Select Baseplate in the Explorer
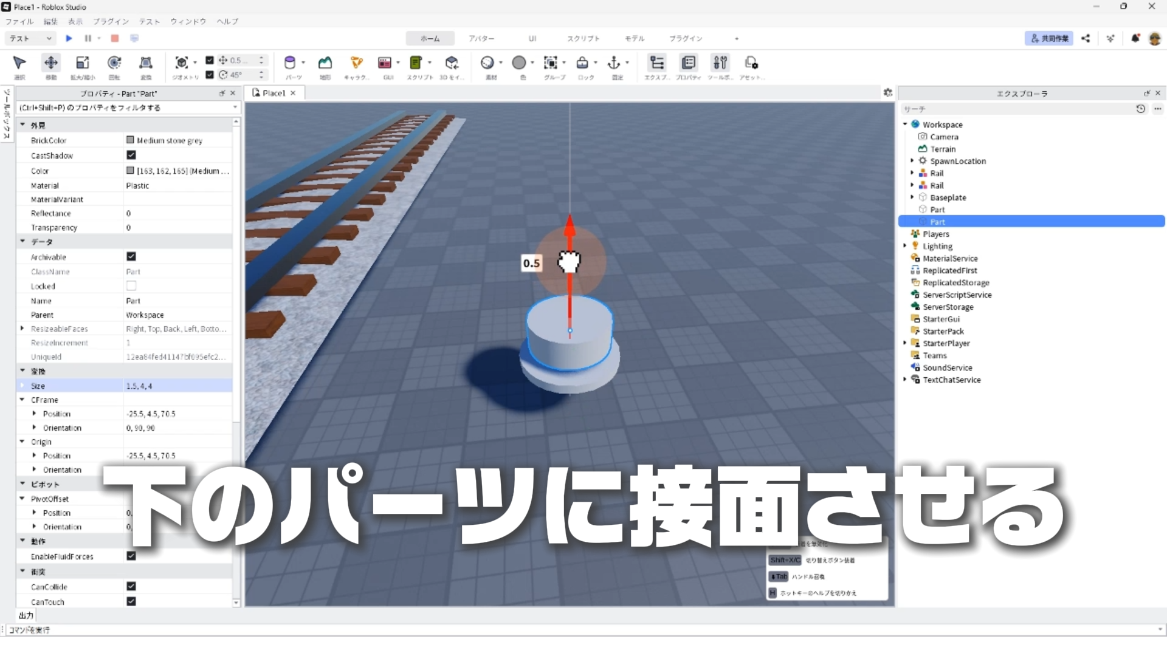The height and width of the screenshot is (656, 1167). coord(948,197)
